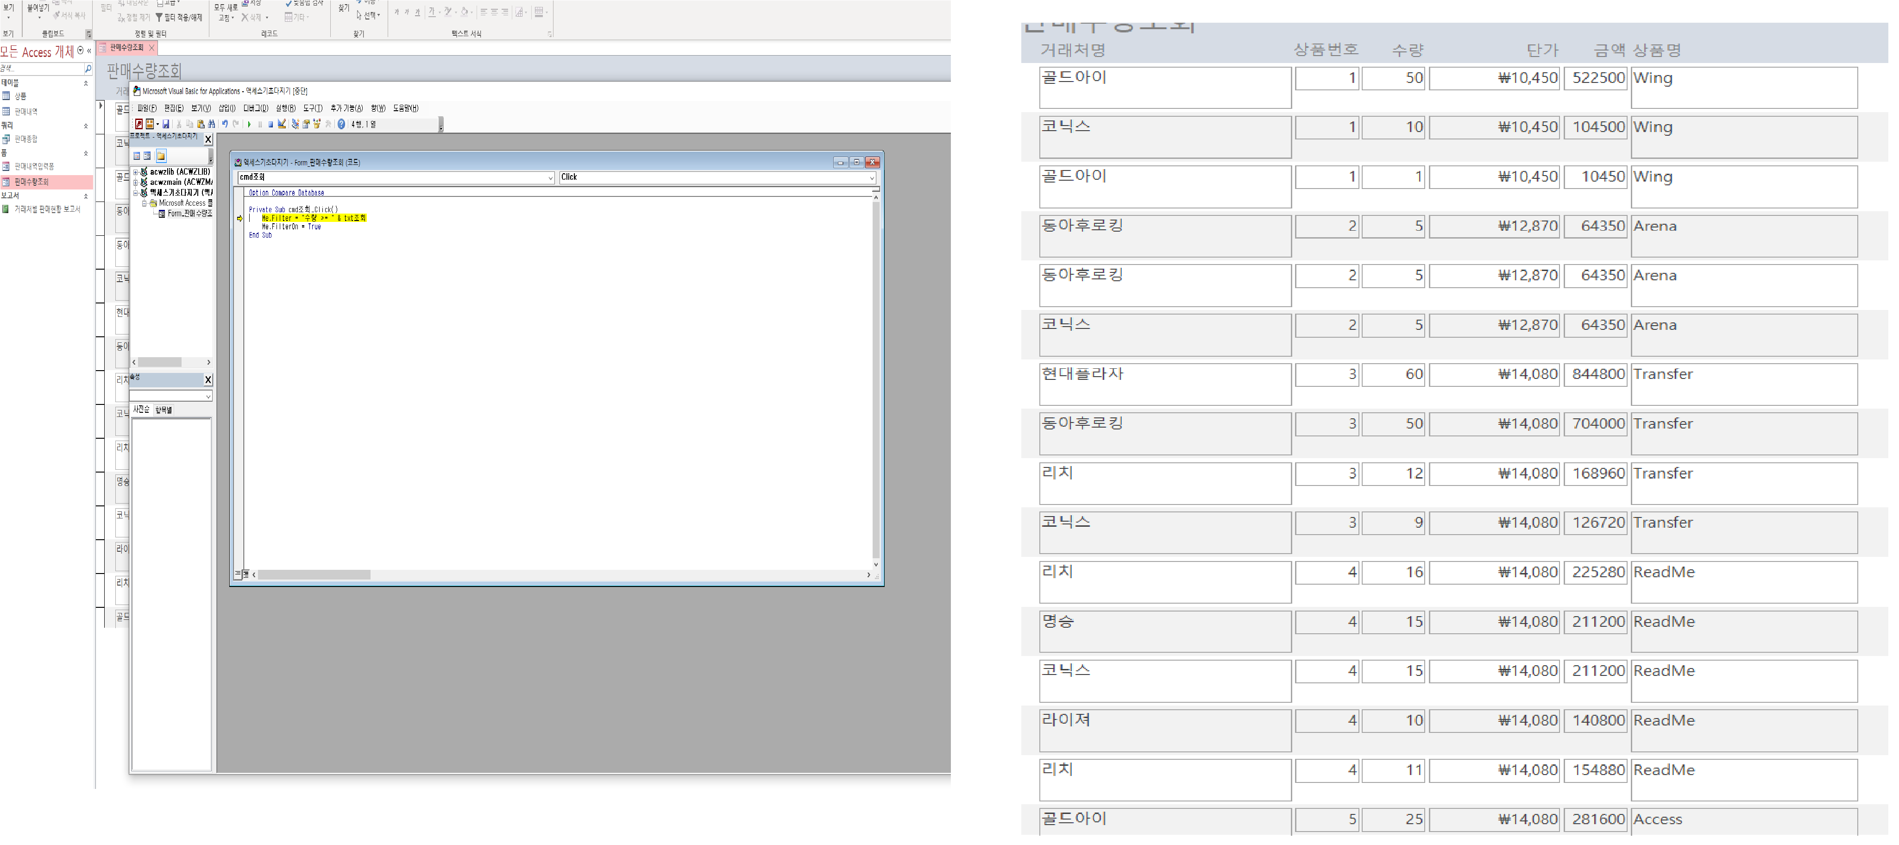This screenshot has height=845, width=1899.
Task: Toggle 필터 적용/해제 filter in ribbon
Action: 178,18
